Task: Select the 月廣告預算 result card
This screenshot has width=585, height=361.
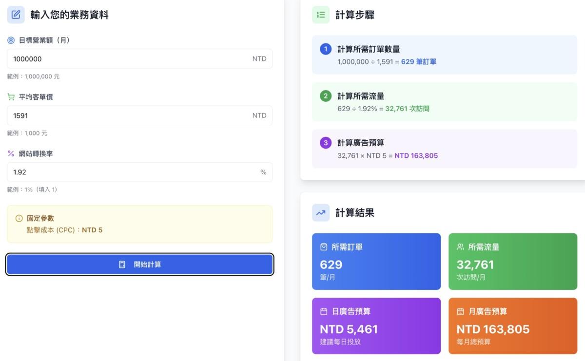Action: (x=513, y=326)
